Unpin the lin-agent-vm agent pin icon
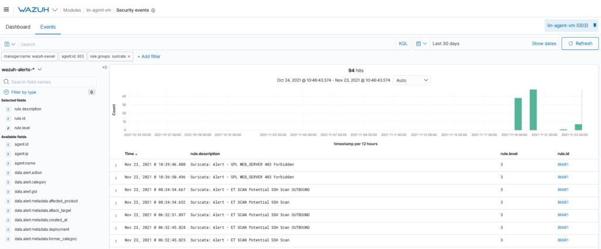Image resolution: width=601 pixels, height=249 pixels. click(595, 25)
